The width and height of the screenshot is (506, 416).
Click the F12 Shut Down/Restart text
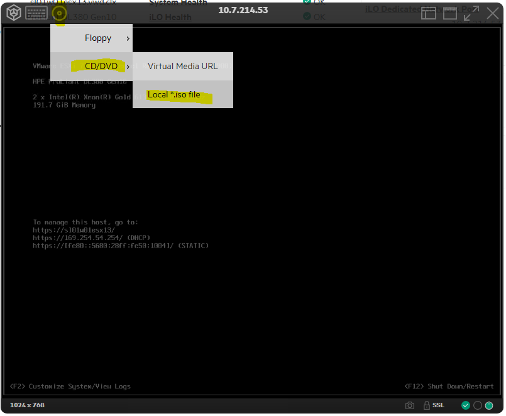pyautogui.click(x=449, y=386)
